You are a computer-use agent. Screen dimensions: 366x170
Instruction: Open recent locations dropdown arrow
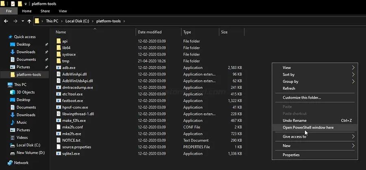[x=23, y=21]
